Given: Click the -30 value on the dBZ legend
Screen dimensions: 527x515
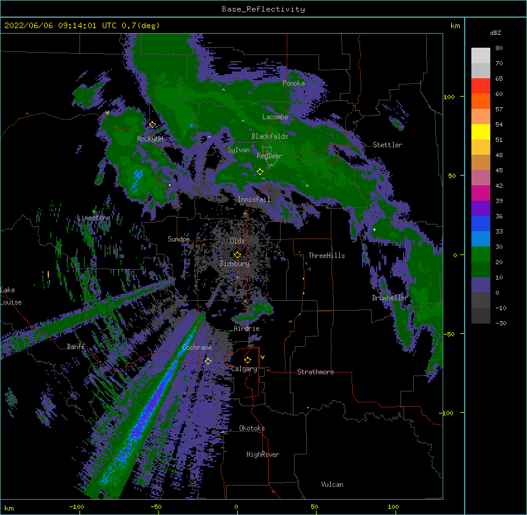Looking at the screenshot, I should [x=501, y=323].
